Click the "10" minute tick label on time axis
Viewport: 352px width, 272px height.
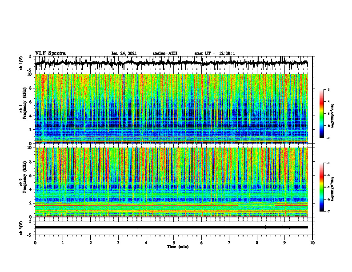pos(312,243)
